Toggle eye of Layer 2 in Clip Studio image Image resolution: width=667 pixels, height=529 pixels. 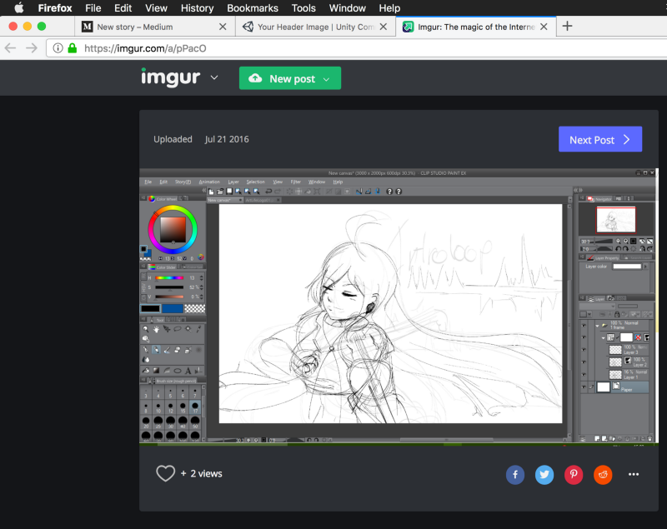[584, 362]
